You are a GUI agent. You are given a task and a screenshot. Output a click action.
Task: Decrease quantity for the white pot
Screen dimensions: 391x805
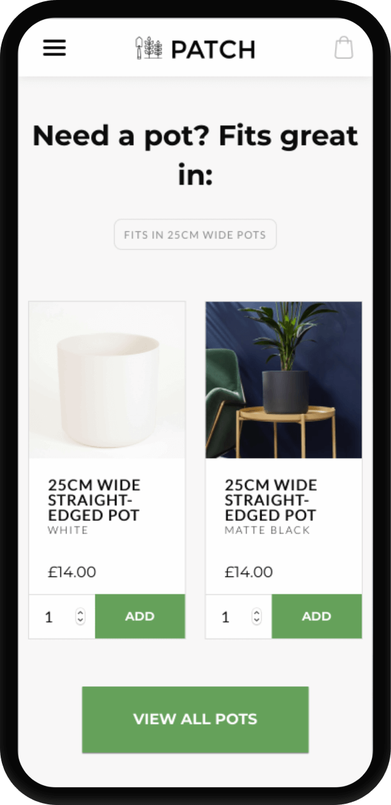(x=80, y=620)
